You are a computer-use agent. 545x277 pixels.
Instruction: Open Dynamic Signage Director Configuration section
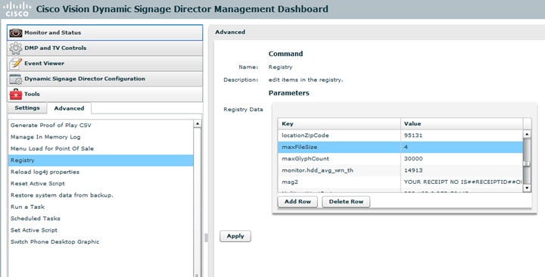pyautogui.click(x=104, y=79)
